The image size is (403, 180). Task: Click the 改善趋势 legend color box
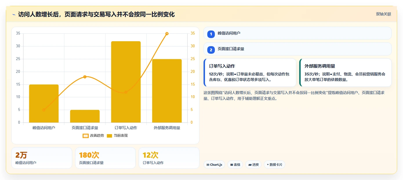86,136
